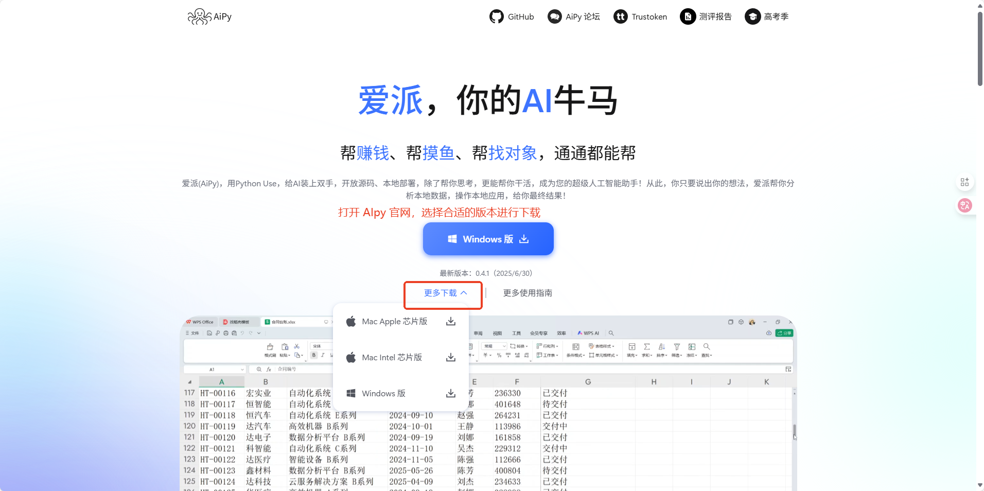984x491 pixels.
Task: Click the 粘贴 paste icon in WPS
Action: pyautogui.click(x=285, y=347)
